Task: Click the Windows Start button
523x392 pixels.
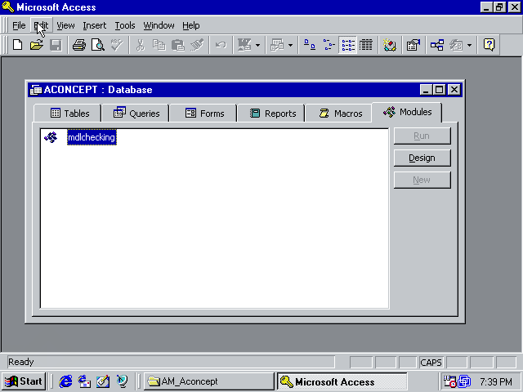Action: [24, 381]
